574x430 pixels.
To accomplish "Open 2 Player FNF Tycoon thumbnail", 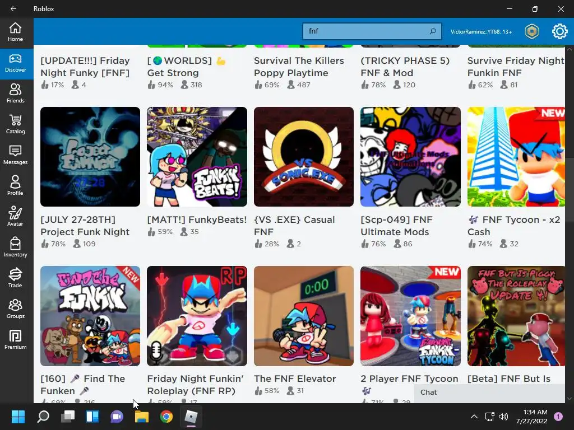I will (410, 316).
